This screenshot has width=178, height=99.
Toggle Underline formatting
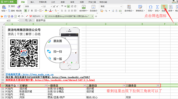tap(32, 11)
